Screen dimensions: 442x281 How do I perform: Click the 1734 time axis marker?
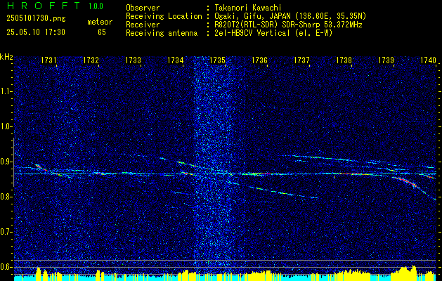[175, 60]
